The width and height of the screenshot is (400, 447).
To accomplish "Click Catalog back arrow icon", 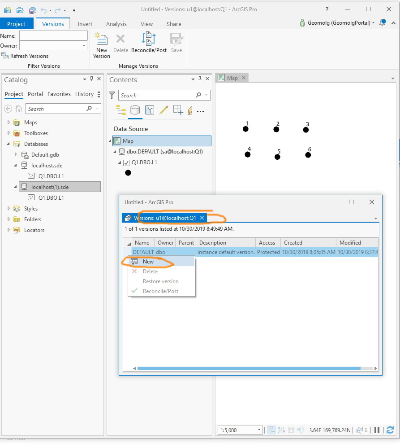I will pos(8,109).
